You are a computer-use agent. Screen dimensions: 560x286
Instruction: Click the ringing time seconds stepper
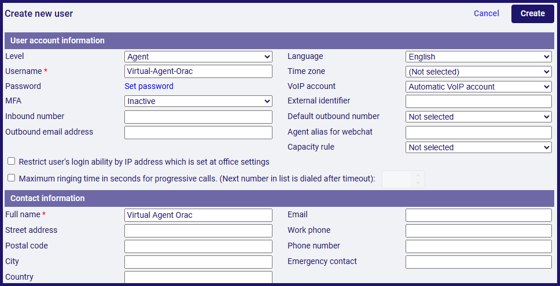pyautogui.click(x=404, y=179)
